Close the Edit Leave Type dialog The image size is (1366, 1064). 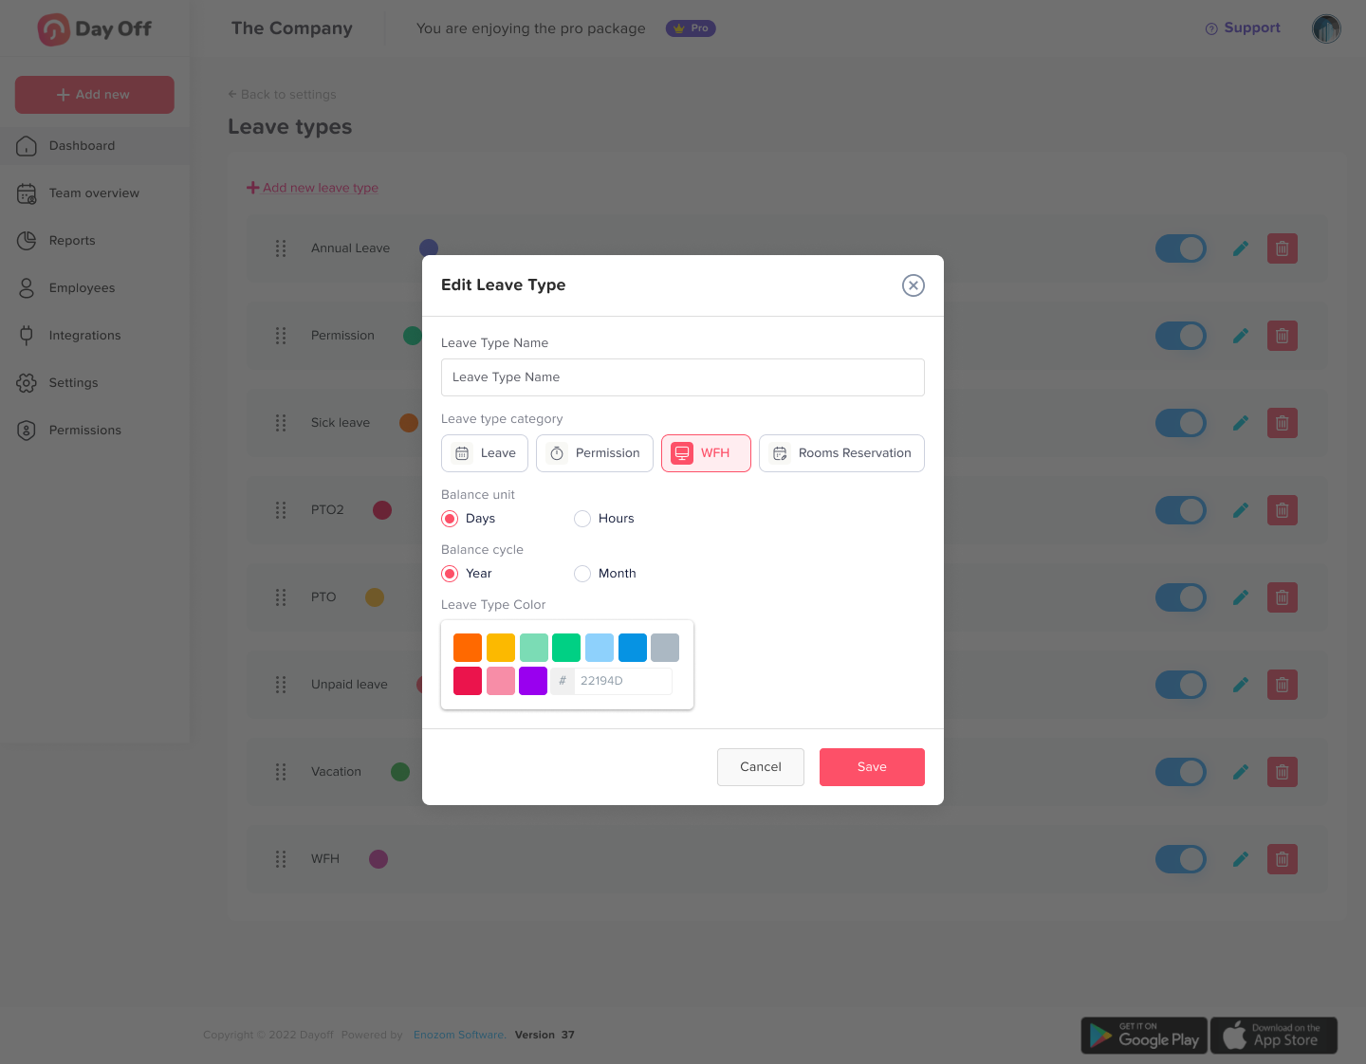913,285
